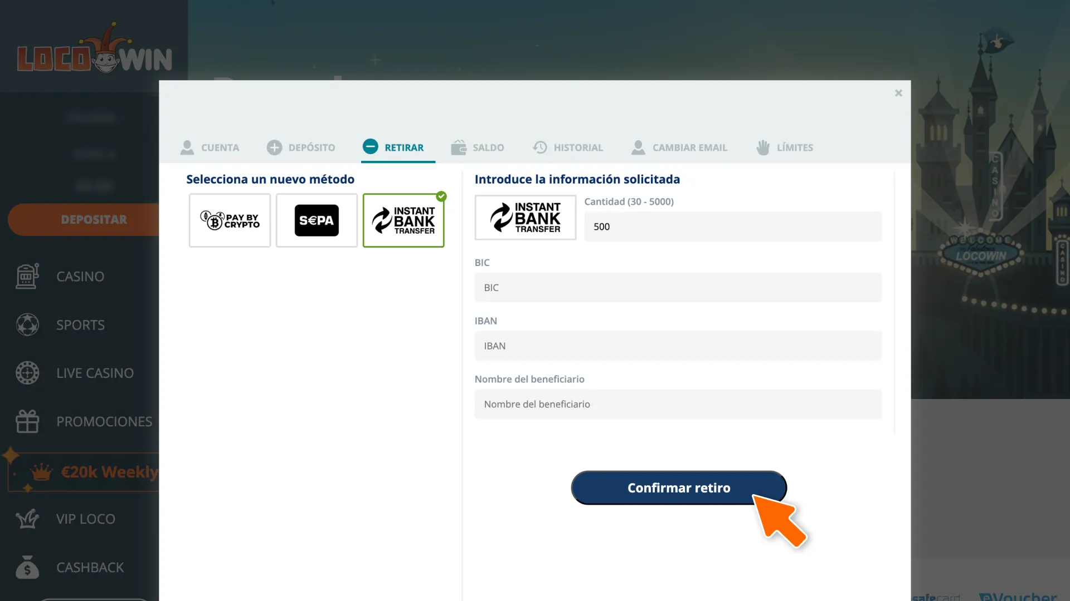Switch to the Cuenta tab

point(210,147)
